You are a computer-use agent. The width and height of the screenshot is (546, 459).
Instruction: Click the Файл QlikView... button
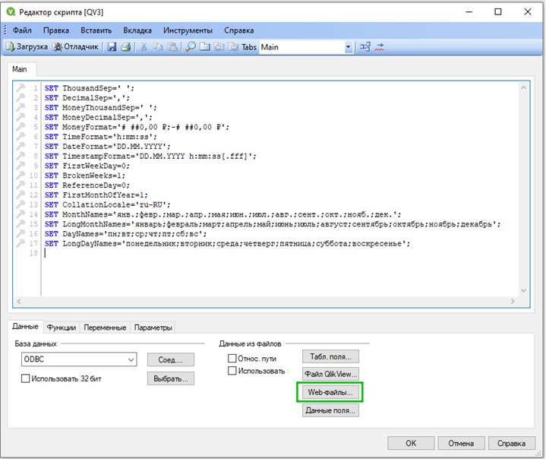click(330, 374)
